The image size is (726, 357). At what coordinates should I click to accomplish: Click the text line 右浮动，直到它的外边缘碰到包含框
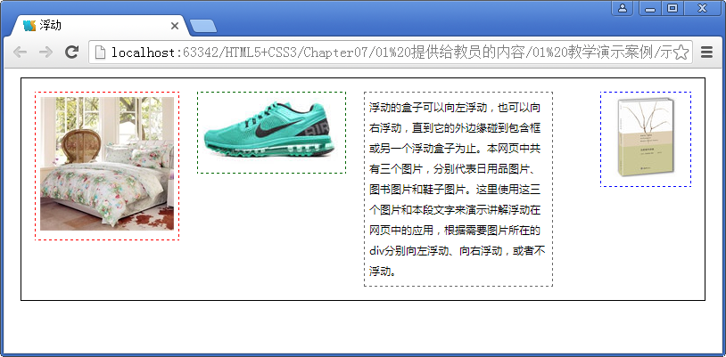click(455, 128)
